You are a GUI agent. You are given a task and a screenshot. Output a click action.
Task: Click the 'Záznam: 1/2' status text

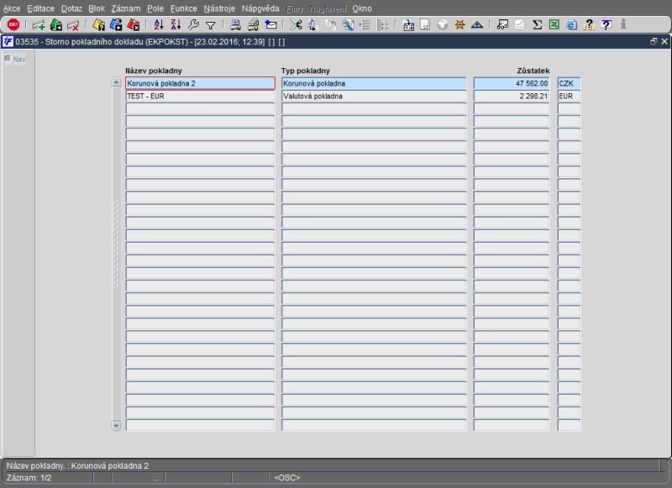[x=29, y=478]
